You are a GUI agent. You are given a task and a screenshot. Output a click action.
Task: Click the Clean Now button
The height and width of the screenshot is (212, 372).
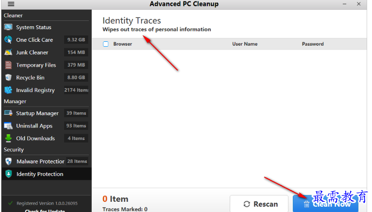325,204
